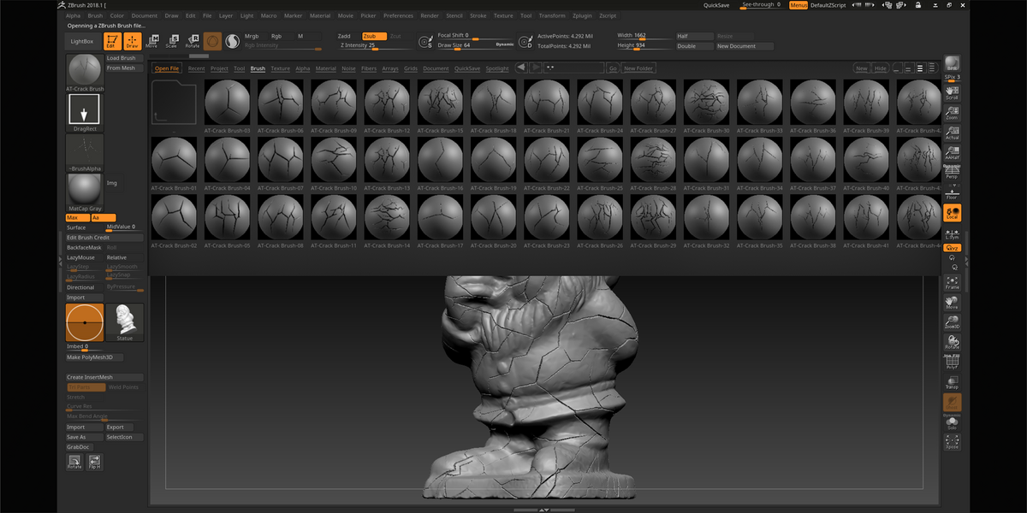Open the MatCap Gray material picker
This screenshot has width=1027, height=513.
[84, 192]
